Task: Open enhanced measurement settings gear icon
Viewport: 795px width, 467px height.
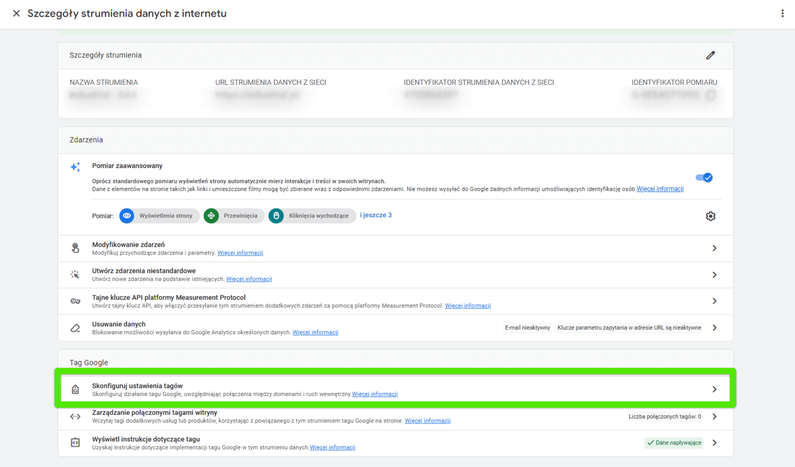Action: (x=710, y=216)
